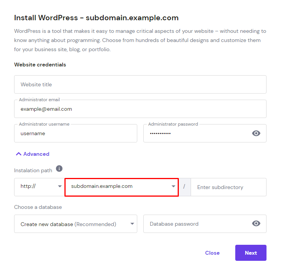Focus the Website title field
The height and width of the screenshot is (278, 281).
[140, 84]
